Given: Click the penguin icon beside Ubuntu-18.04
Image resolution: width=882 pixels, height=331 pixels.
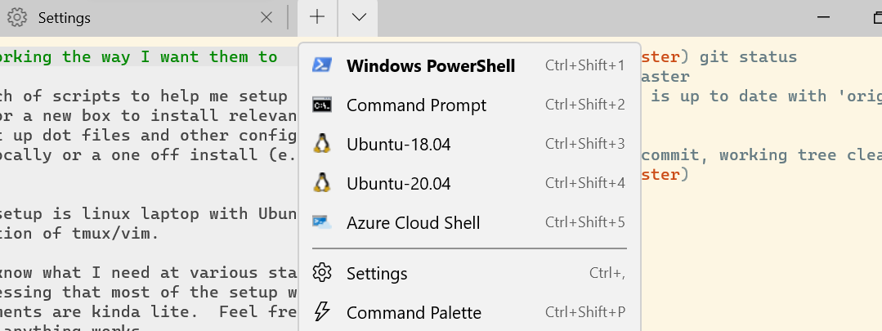Looking at the screenshot, I should click(322, 144).
